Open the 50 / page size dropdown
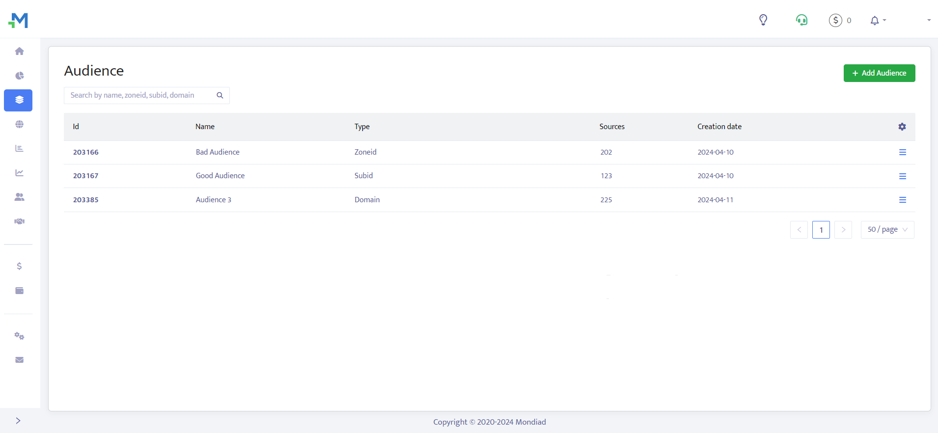The width and height of the screenshot is (938, 433). 887,230
